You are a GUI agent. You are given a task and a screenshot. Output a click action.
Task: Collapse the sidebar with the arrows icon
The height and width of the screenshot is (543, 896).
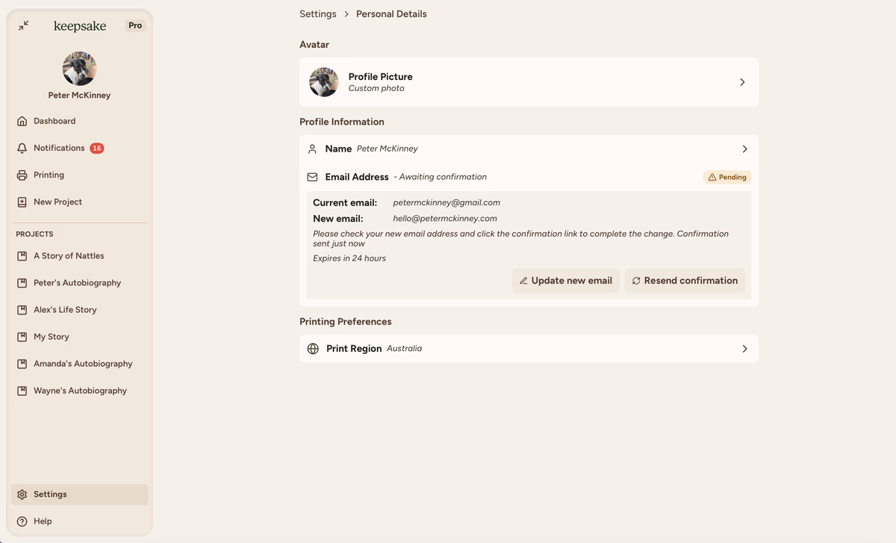[24, 25]
